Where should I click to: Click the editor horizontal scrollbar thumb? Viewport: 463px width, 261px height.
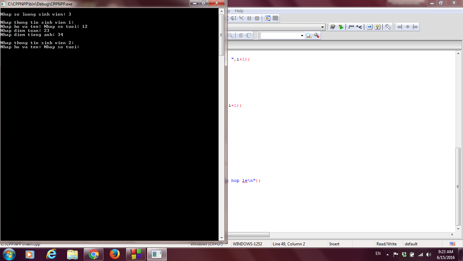(249, 234)
